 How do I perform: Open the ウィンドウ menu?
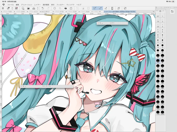[70, 5]
